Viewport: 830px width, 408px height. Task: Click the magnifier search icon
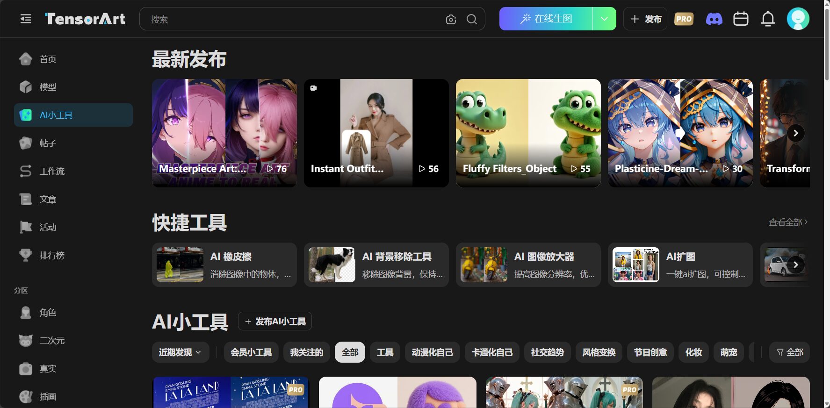[x=472, y=19]
